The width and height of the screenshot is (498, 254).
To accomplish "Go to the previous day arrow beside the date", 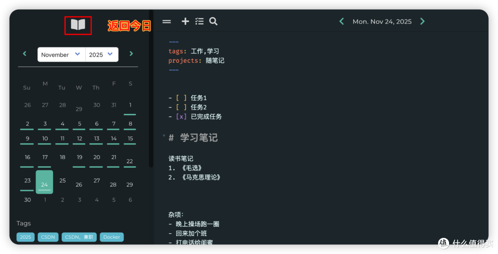I will click(342, 21).
